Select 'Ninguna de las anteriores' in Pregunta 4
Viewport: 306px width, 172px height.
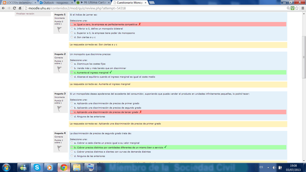72,156
